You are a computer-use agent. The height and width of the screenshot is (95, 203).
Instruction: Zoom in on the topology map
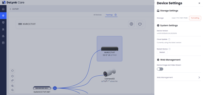12,86
